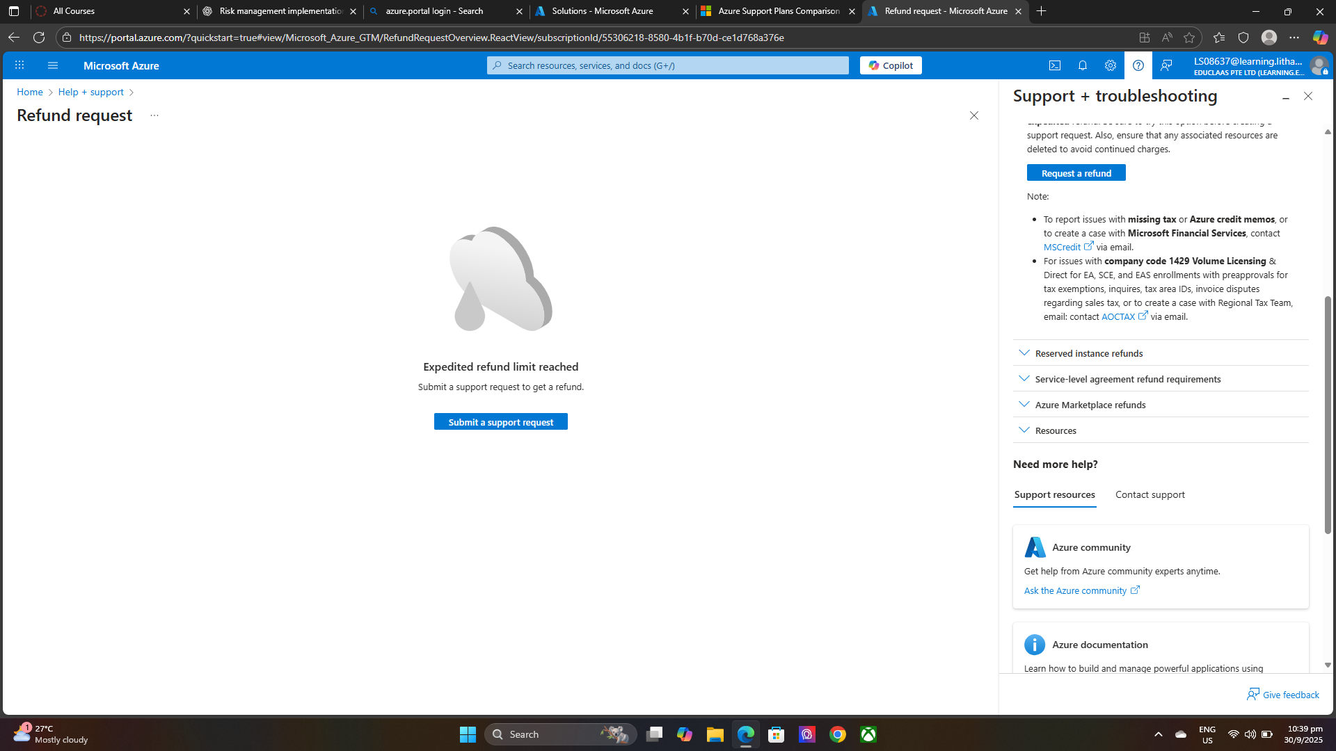Expand the Resources section
The image size is (1336, 751).
pyautogui.click(x=1055, y=430)
